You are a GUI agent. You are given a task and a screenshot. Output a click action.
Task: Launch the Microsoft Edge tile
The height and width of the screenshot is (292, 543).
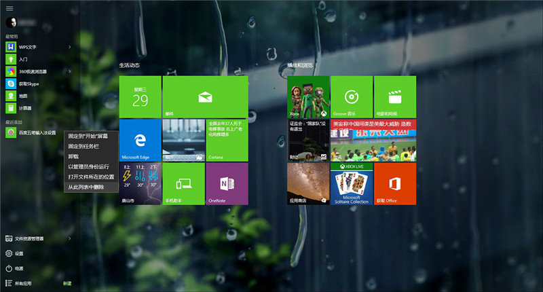pyautogui.click(x=141, y=141)
